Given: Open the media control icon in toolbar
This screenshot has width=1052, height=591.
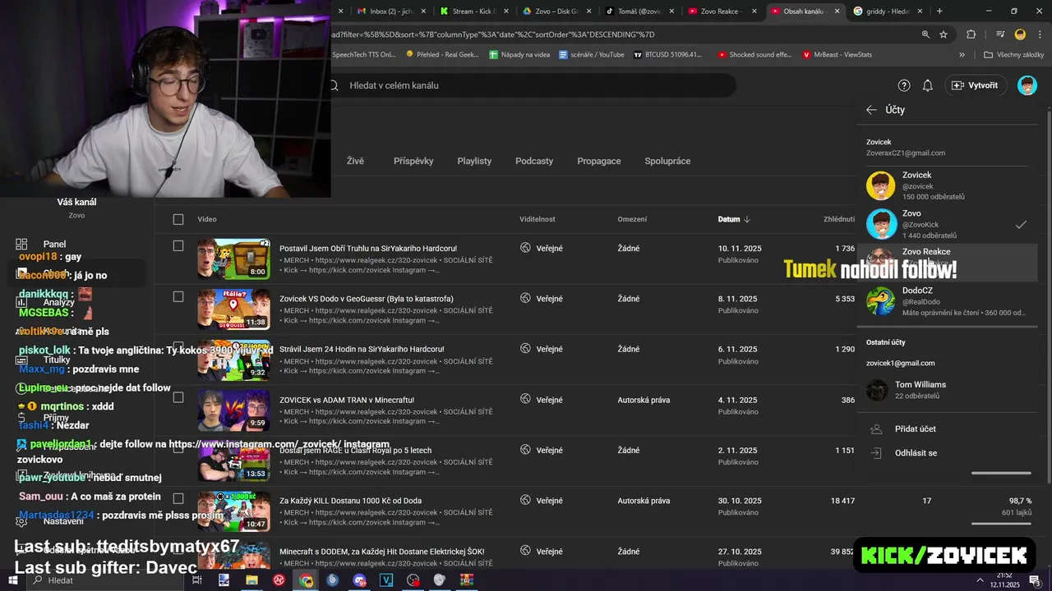Looking at the screenshot, I should pos(1000,34).
